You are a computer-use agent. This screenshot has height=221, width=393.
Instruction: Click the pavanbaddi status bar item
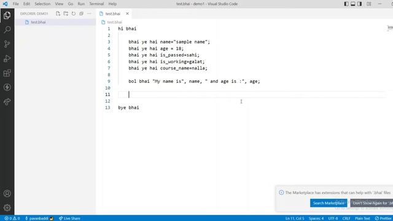click(39, 219)
